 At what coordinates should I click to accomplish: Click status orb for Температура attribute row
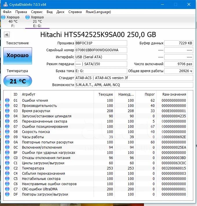coord(7,168)
